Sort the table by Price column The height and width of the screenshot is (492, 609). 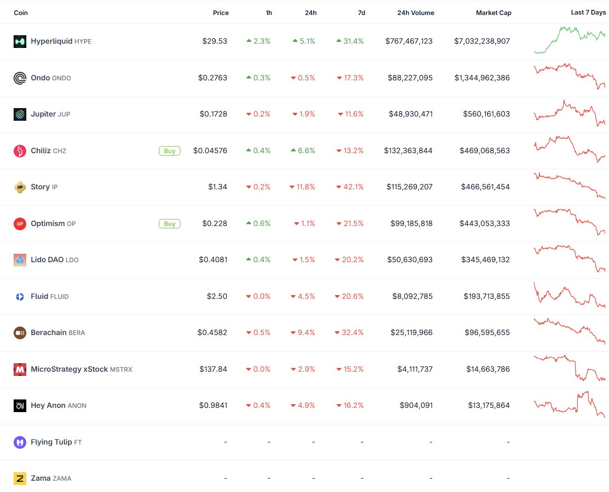[220, 13]
